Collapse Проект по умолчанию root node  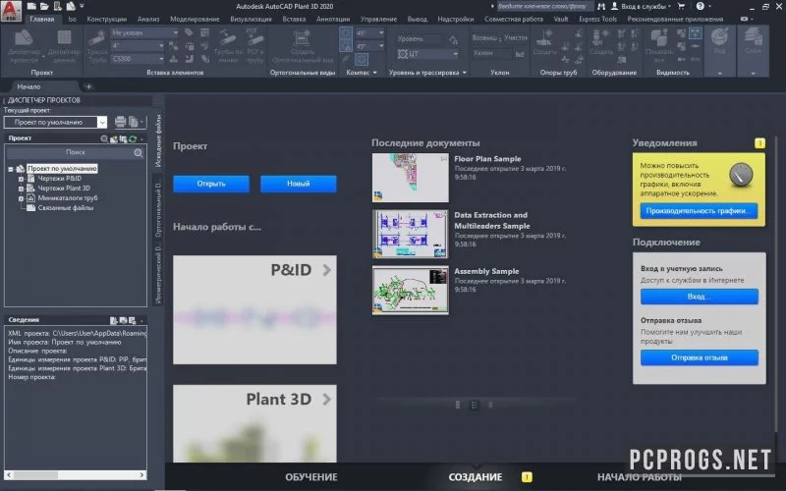coord(11,169)
